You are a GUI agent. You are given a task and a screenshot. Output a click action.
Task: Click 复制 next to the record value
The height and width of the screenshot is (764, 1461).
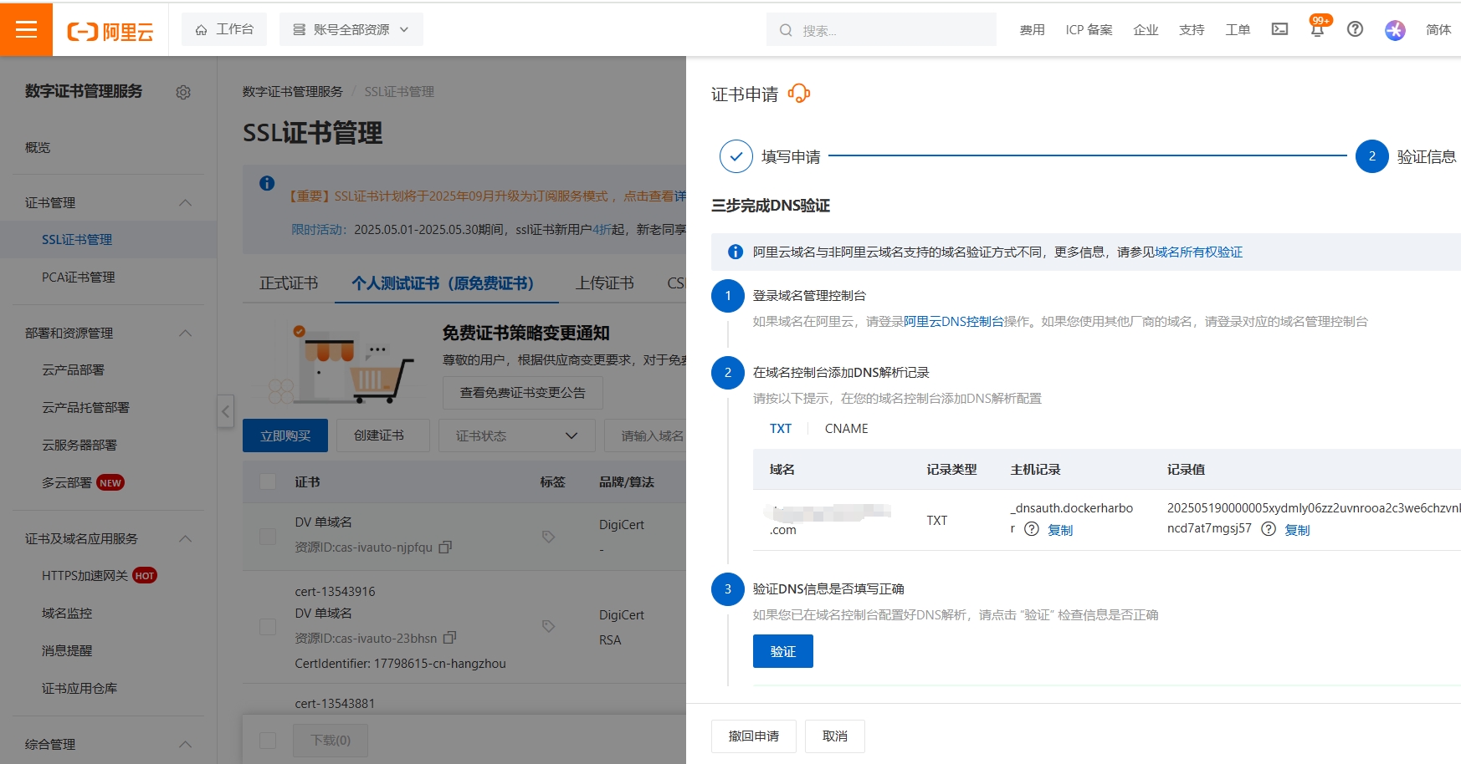tap(1297, 530)
